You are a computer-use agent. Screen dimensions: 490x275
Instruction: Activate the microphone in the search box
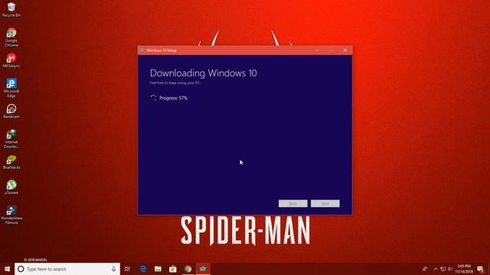point(113,269)
